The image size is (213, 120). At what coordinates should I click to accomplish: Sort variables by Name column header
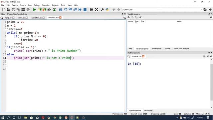pyautogui.click(x=130, y=21)
